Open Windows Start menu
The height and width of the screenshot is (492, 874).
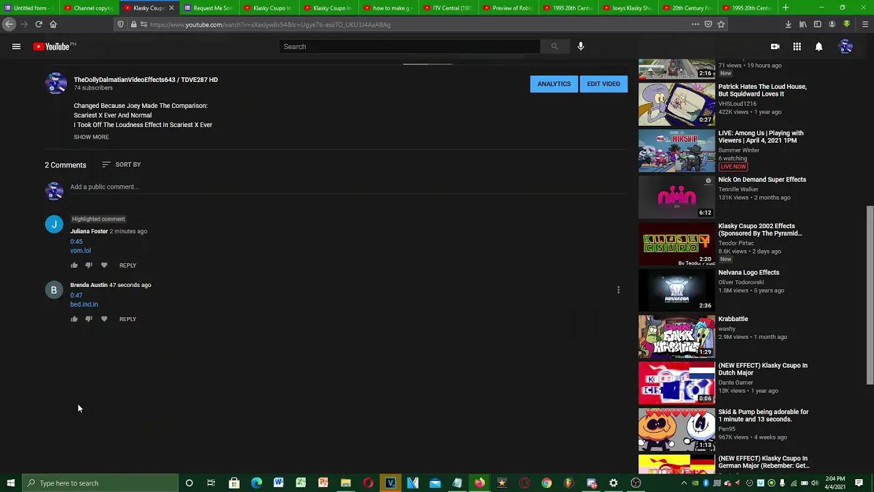[11, 483]
